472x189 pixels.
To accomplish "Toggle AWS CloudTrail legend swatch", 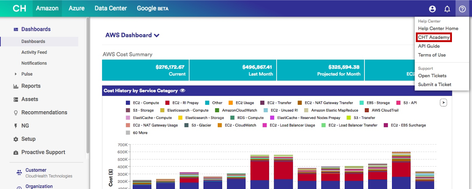I will click(367, 110).
